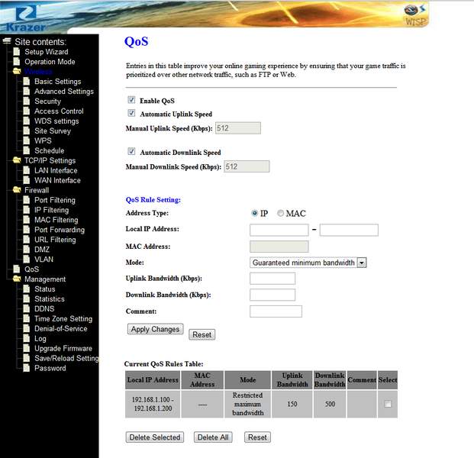Open Denial-of-Service page

click(x=61, y=328)
